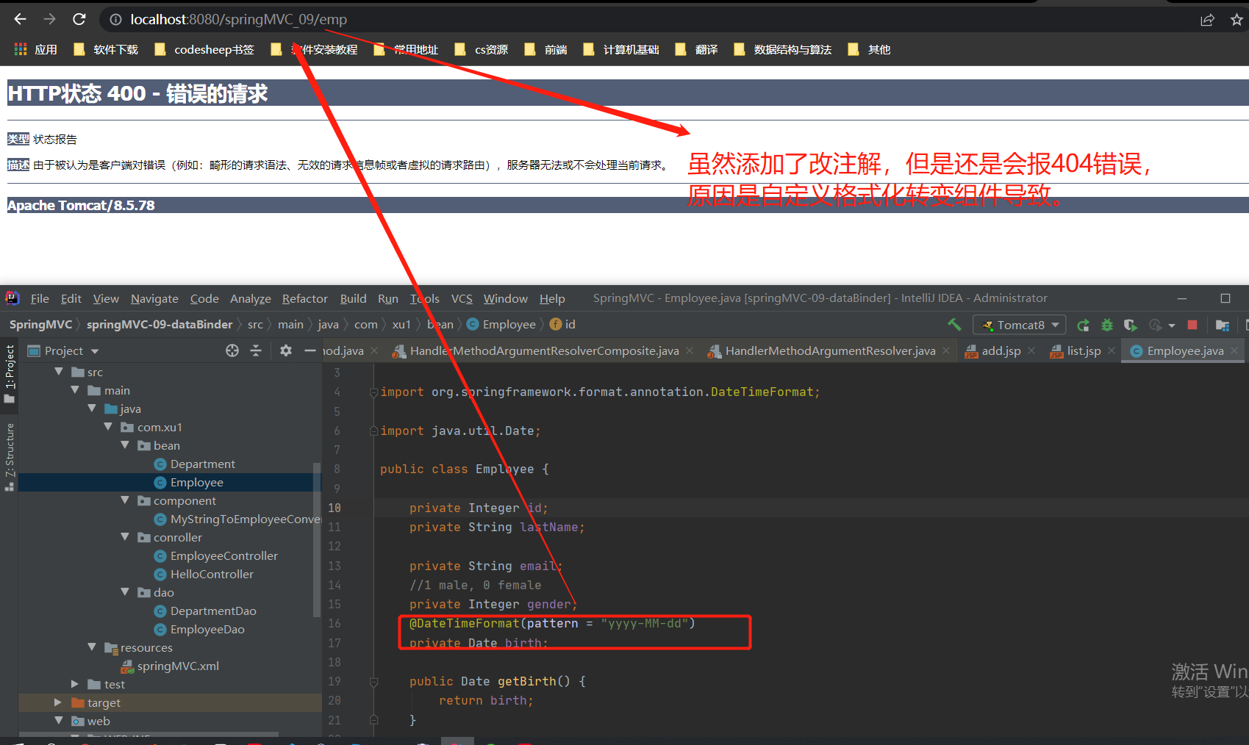The height and width of the screenshot is (745, 1249).
Task: Click the address bar URL
Action: (x=238, y=20)
